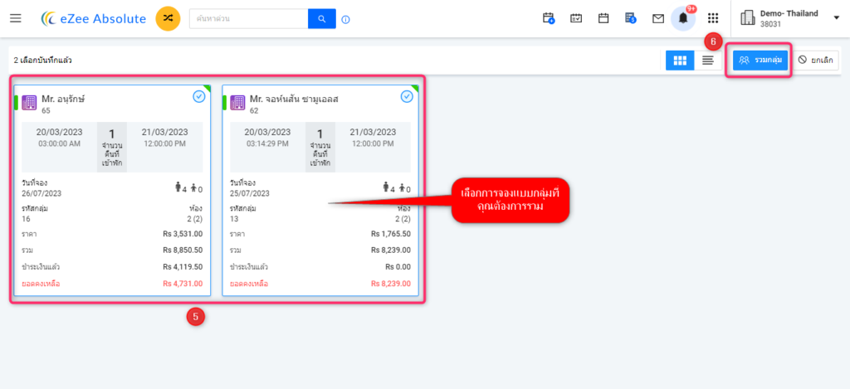This screenshot has height=389, width=850.
Task: Expand the Demo- Thailand property dropdown
Action: (836, 18)
